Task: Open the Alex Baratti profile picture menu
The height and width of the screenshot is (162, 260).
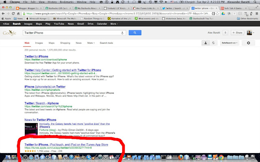Action: (x=250, y=33)
